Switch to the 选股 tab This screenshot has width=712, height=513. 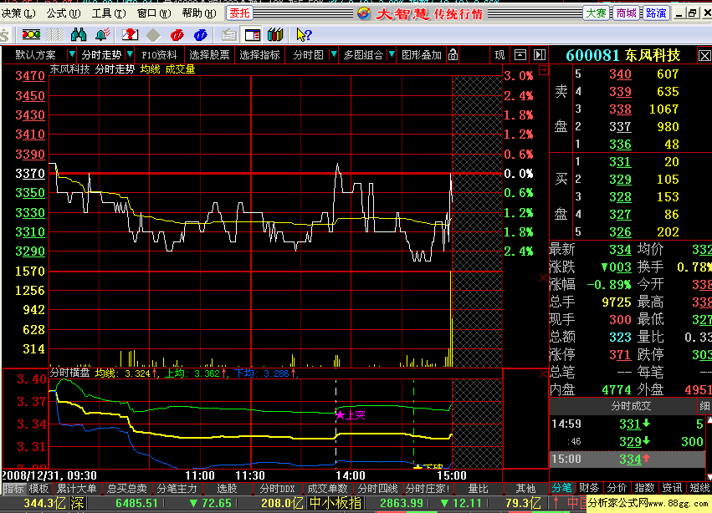tap(227, 489)
